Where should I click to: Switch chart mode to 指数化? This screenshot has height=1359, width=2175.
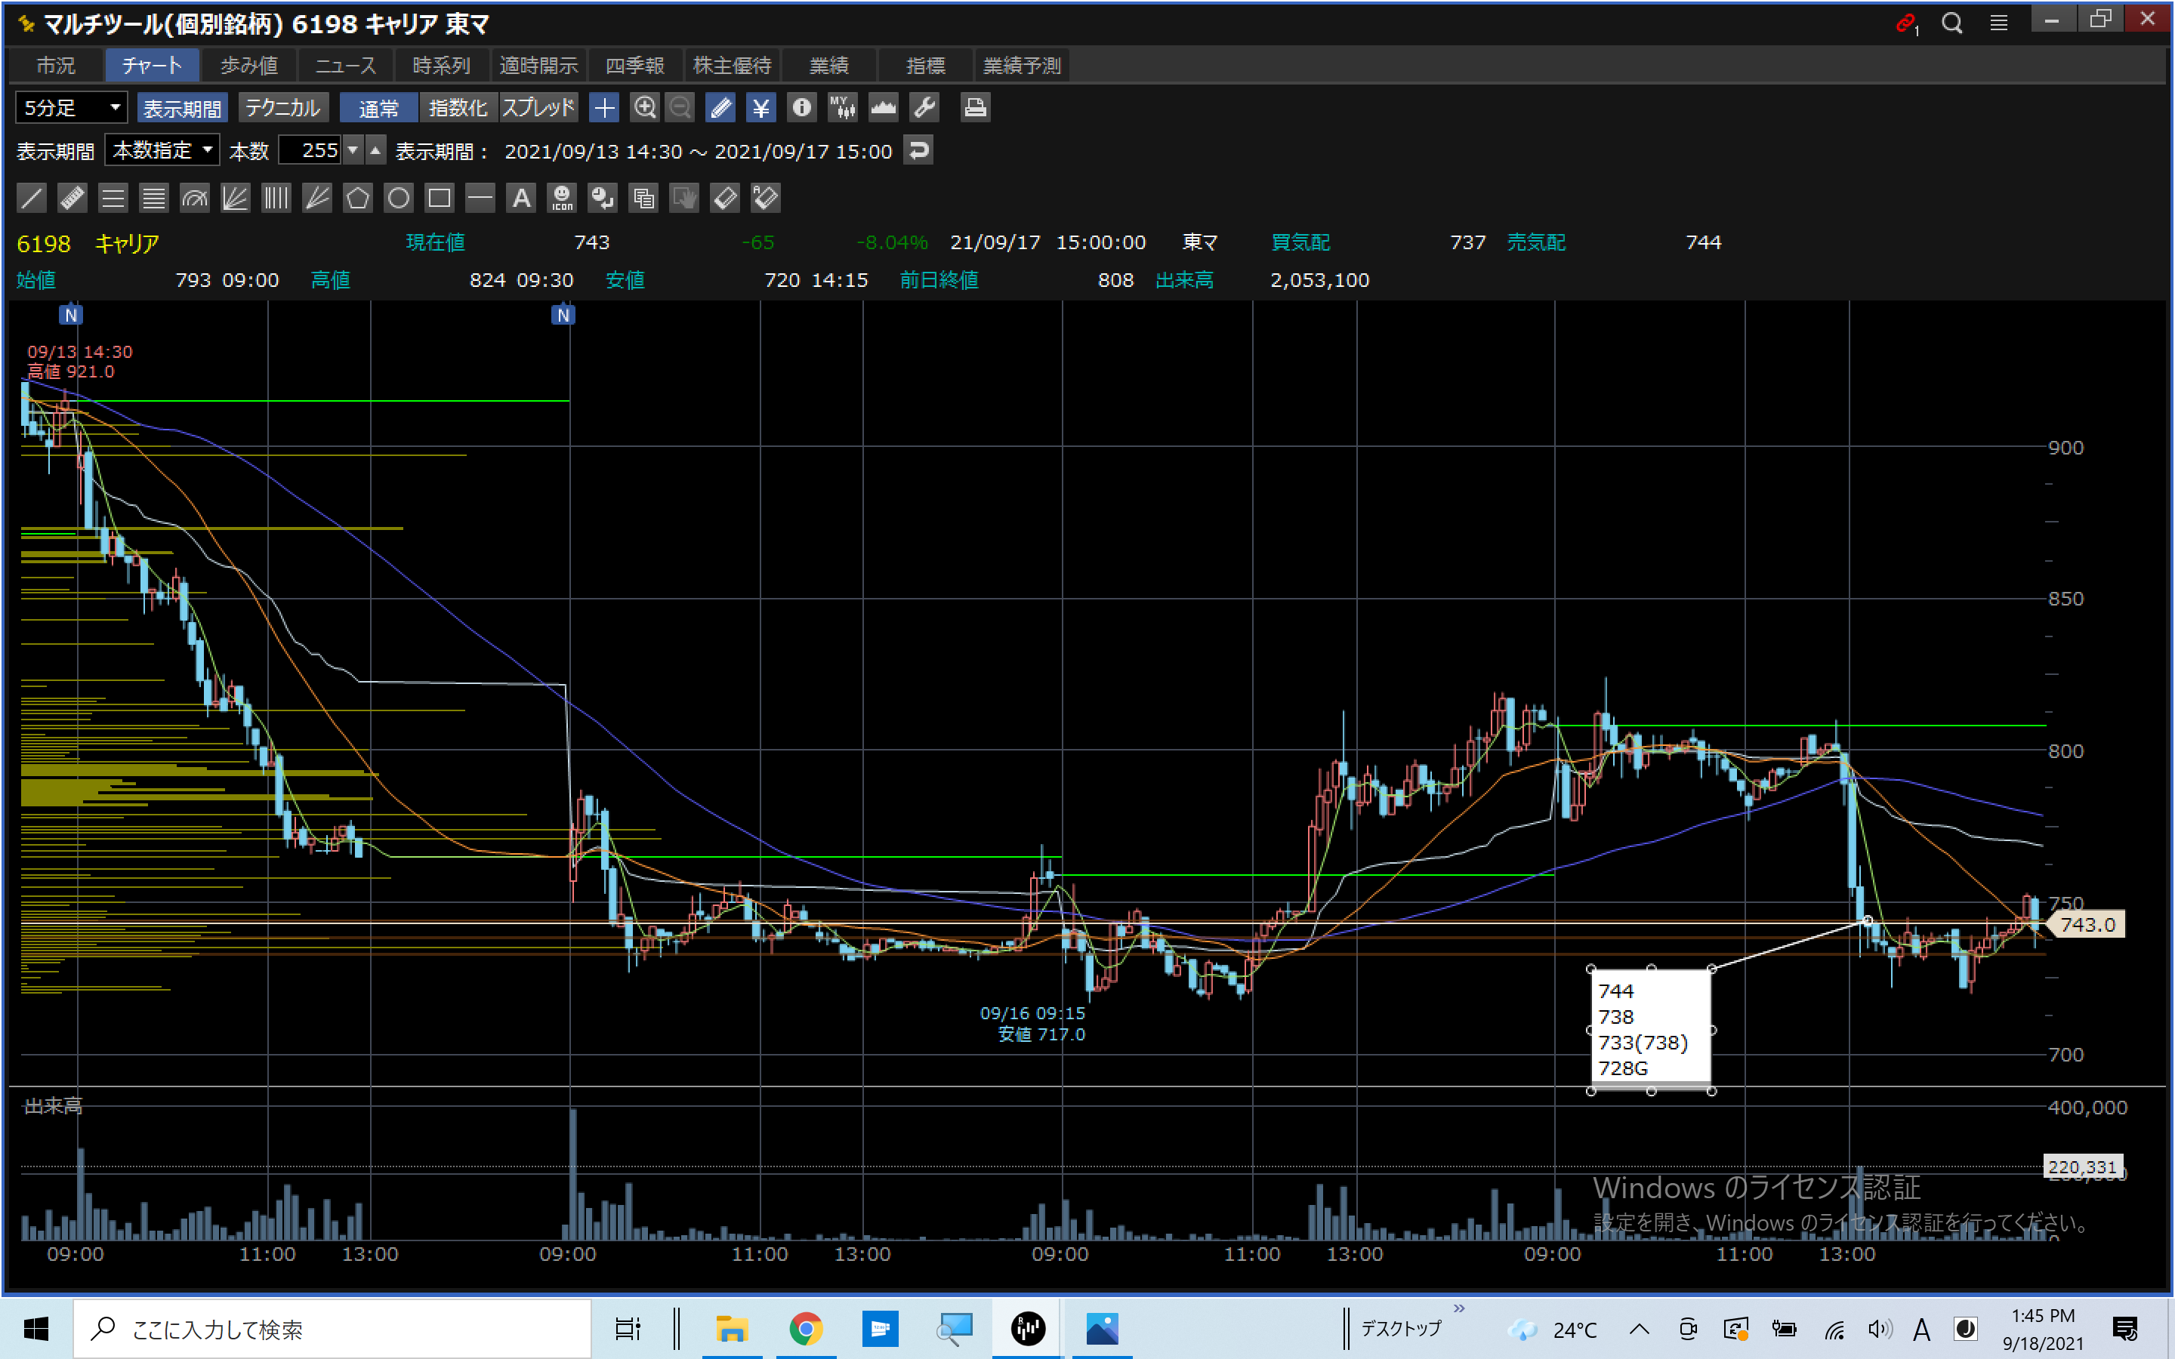point(458,108)
